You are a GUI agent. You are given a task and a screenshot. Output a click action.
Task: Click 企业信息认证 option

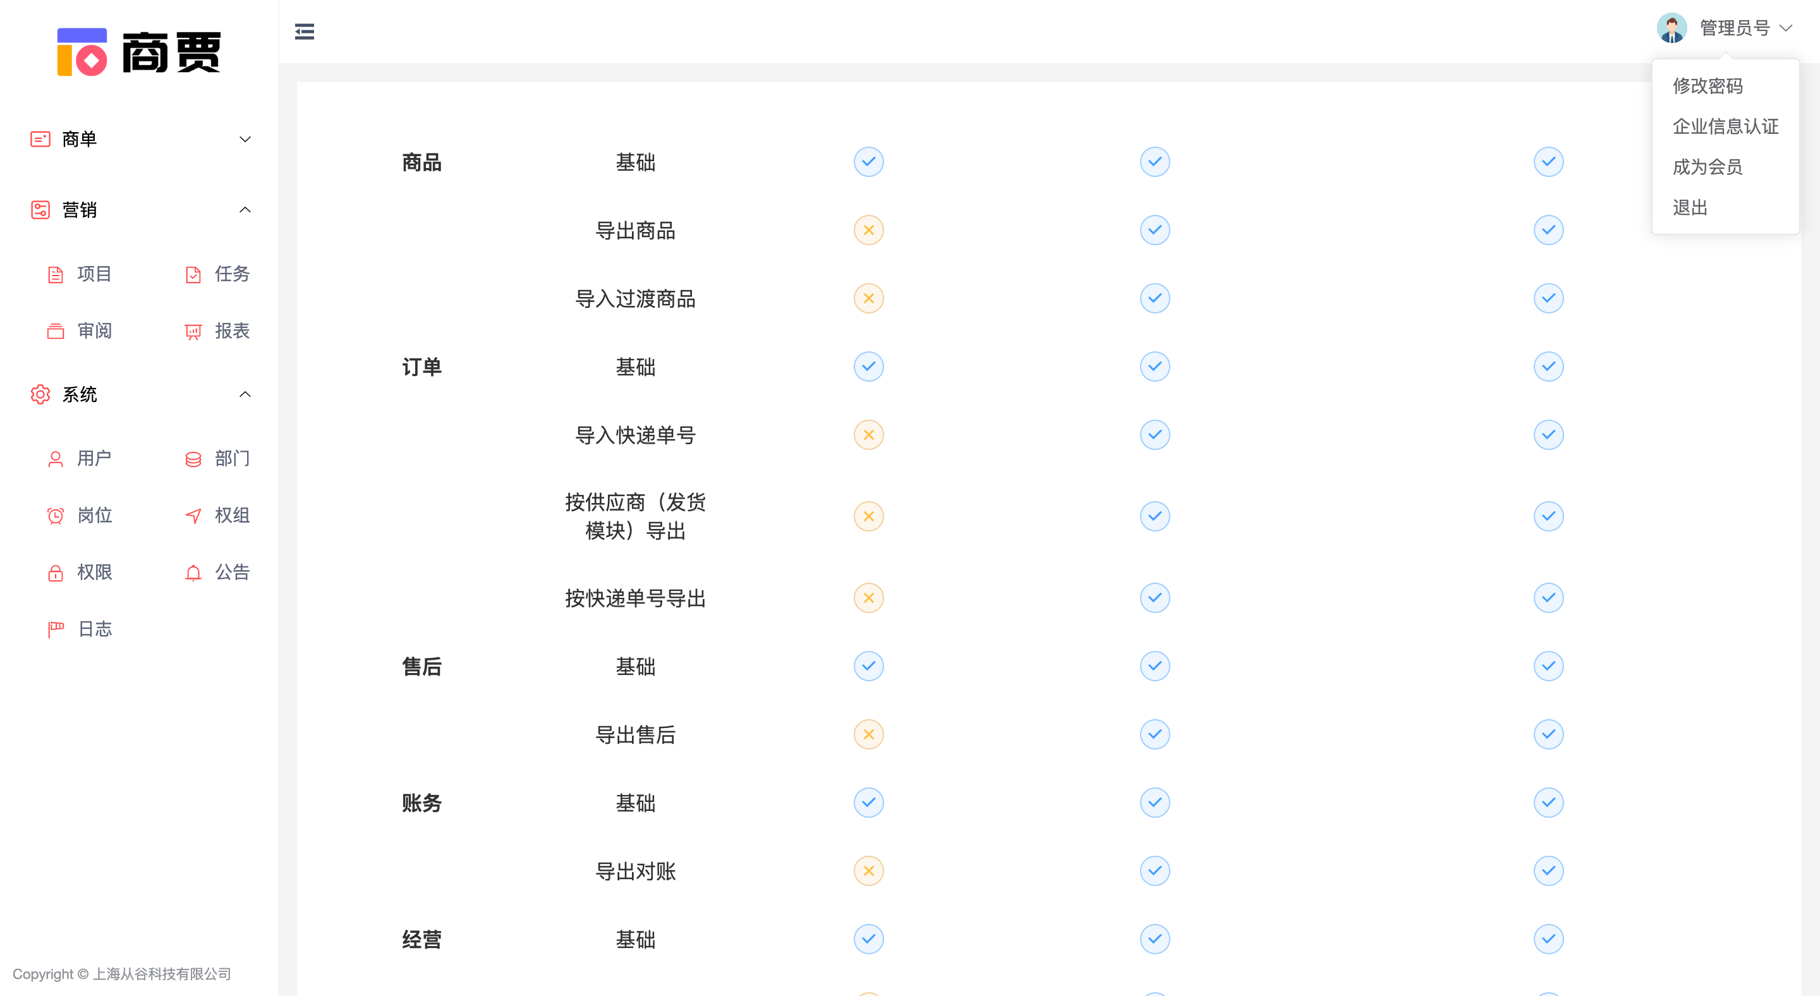[1726, 126]
